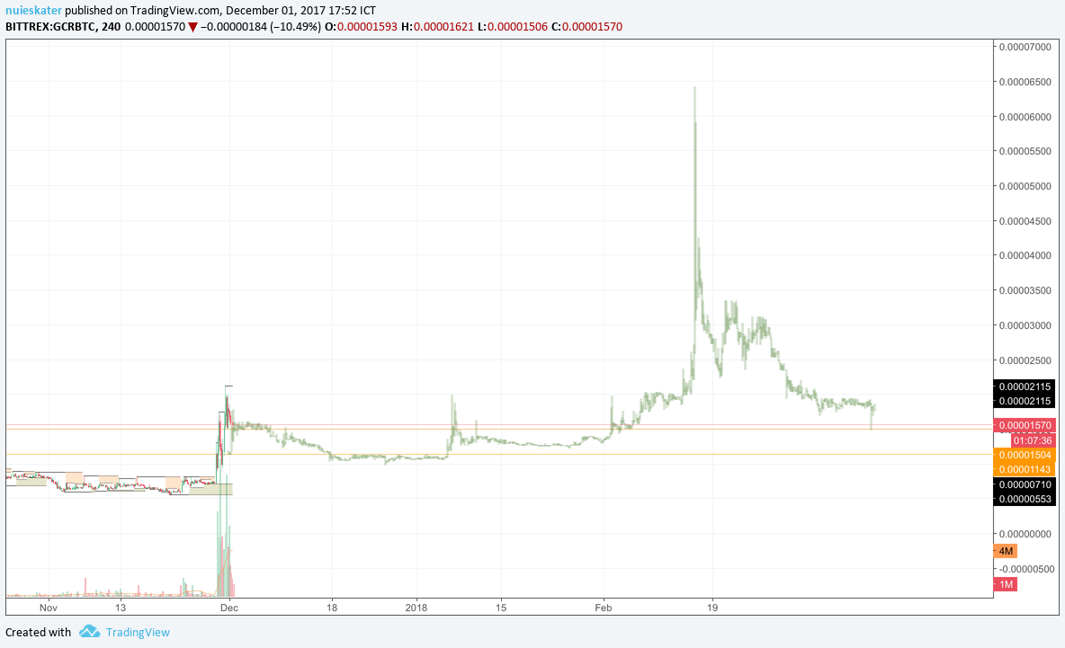The height and width of the screenshot is (648, 1065).
Task: Click the 0.00006000 price axis label
Action: point(1025,117)
